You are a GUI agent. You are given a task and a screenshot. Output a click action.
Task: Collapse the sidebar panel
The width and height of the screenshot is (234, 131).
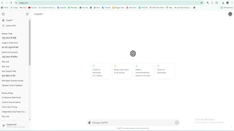coord(3,14)
